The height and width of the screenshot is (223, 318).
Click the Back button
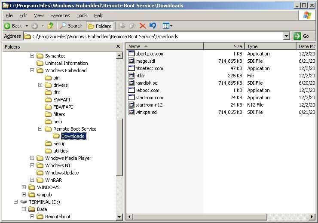point(13,26)
